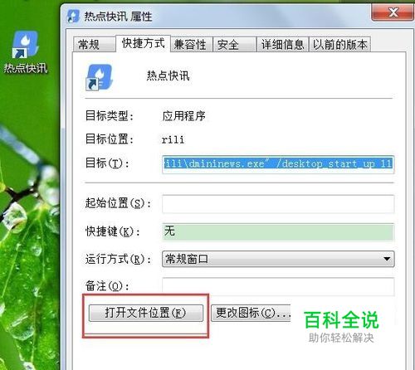Image resolution: width=415 pixels, height=370 pixels.
Task: Click the 更改图标(C)... button
Action: [x=251, y=313]
